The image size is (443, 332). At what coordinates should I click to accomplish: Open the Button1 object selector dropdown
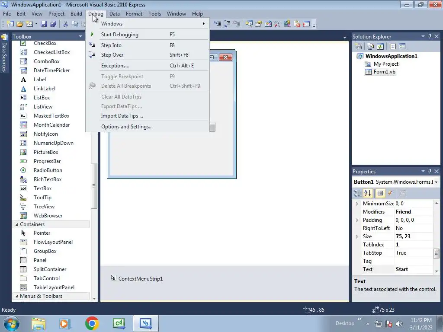click(437, 182)
